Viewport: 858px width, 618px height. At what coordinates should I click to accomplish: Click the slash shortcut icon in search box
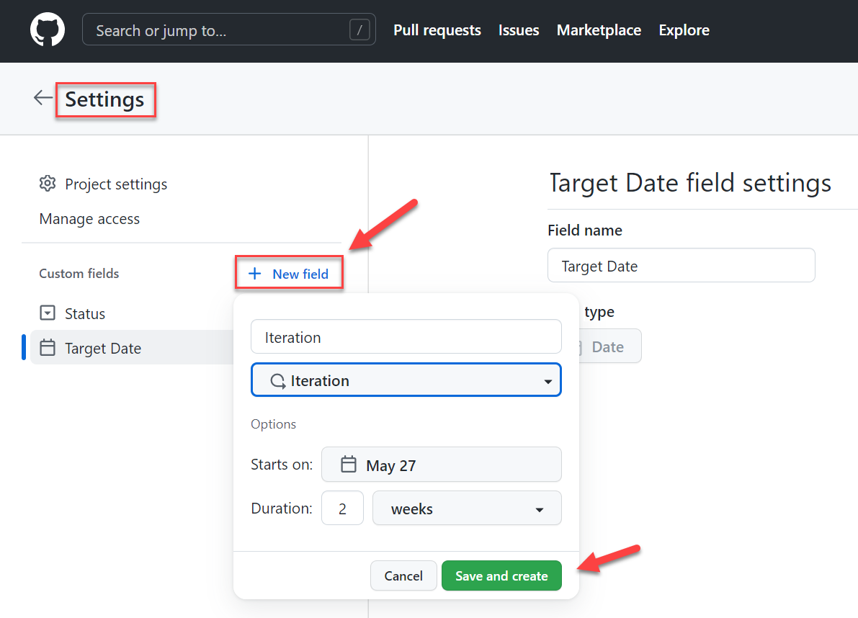pos(359,30)
